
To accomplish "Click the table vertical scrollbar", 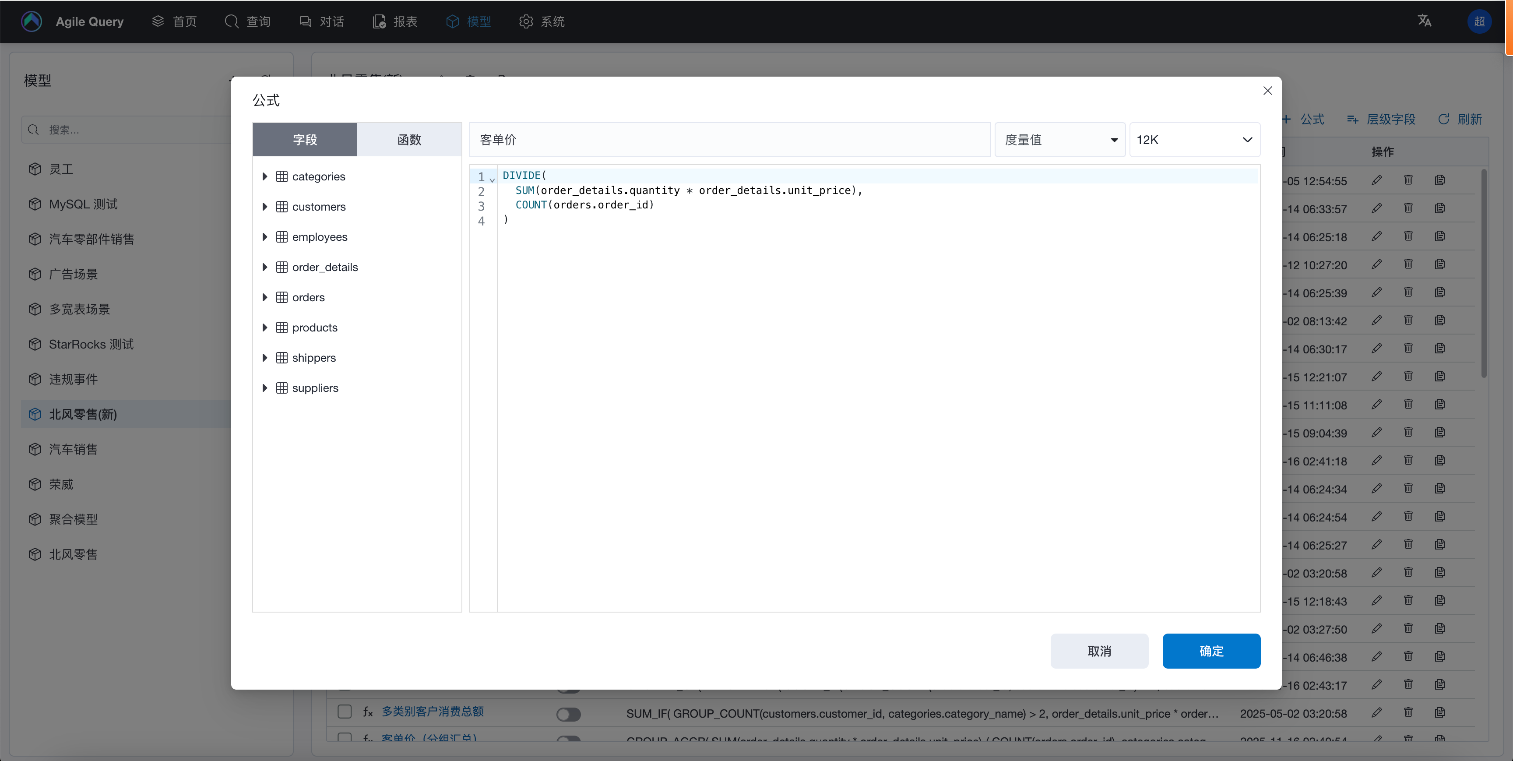I will pyautogui.click(x=1484, y=273).
